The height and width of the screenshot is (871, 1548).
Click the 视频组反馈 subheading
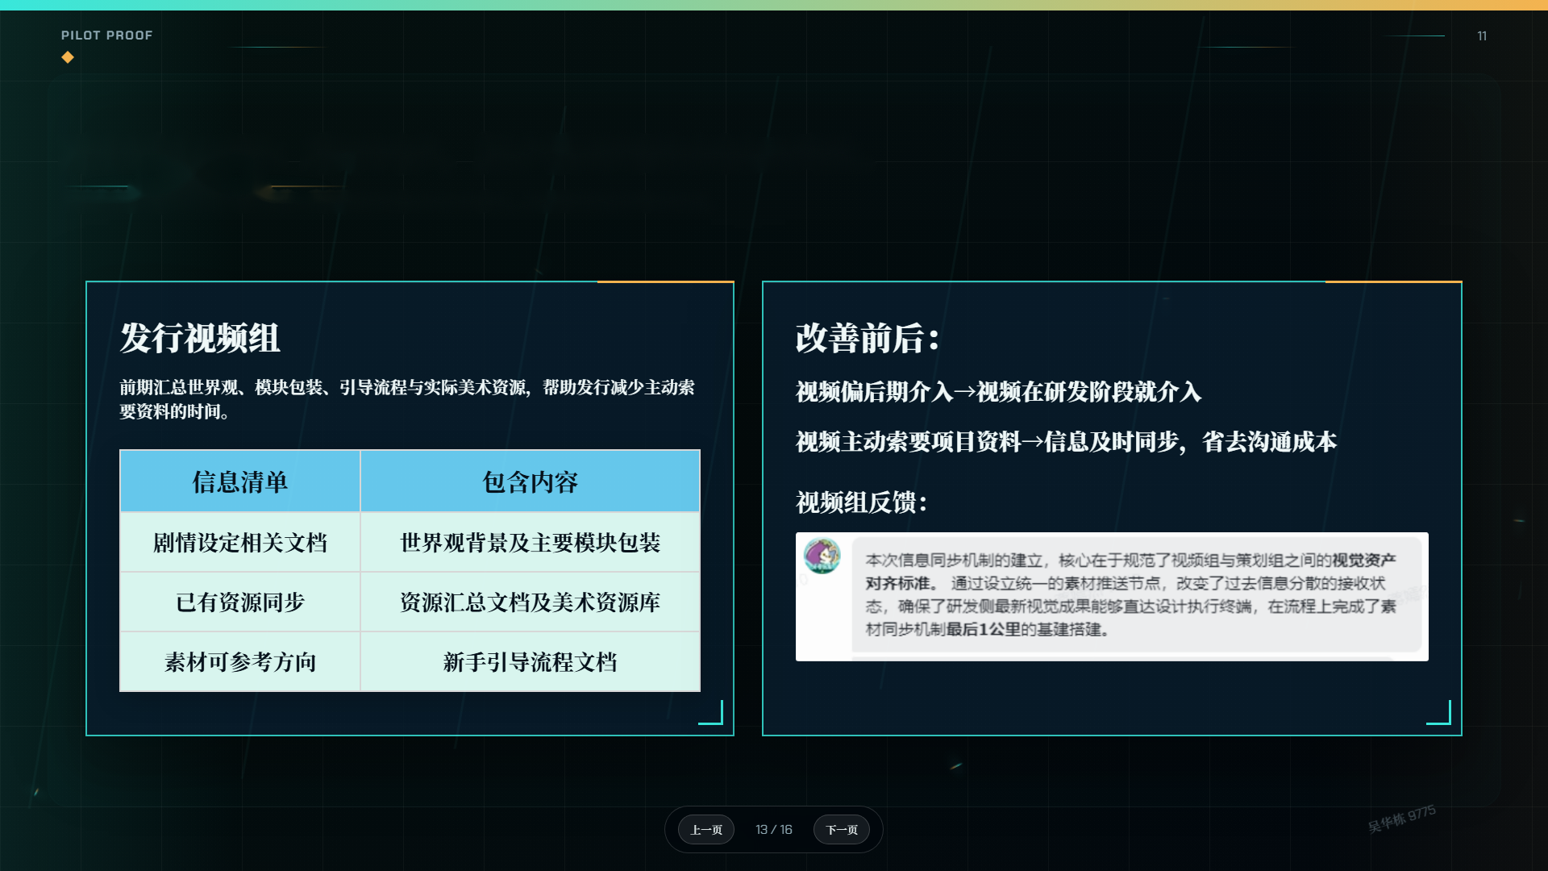coord(862,502)
